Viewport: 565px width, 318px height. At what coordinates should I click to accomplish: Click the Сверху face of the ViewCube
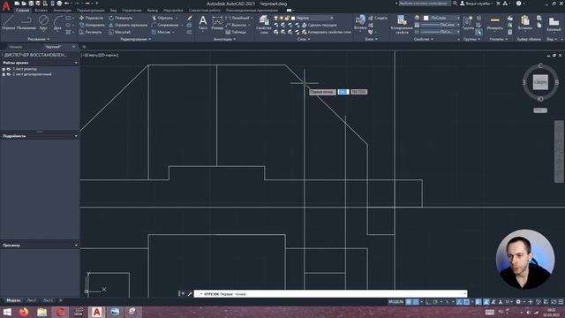(540, 82)
